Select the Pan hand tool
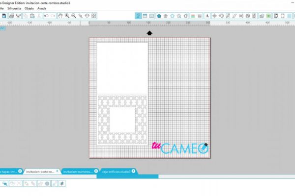Viewport: 295px width, 196px height. coord(60,16)
